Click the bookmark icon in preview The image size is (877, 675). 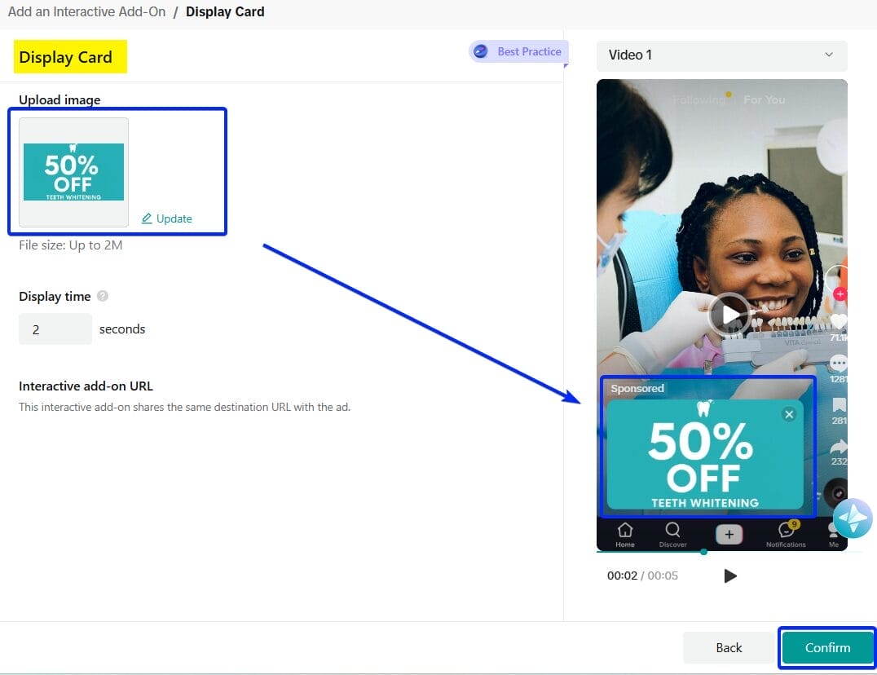coord(838,406)
